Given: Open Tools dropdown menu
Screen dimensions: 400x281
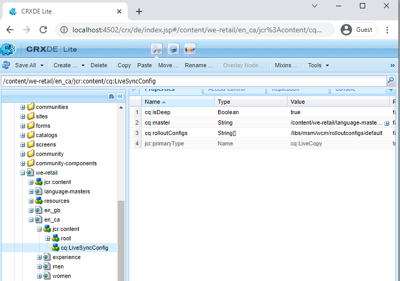Looking at the screenshot, I should tap(318, 65).
